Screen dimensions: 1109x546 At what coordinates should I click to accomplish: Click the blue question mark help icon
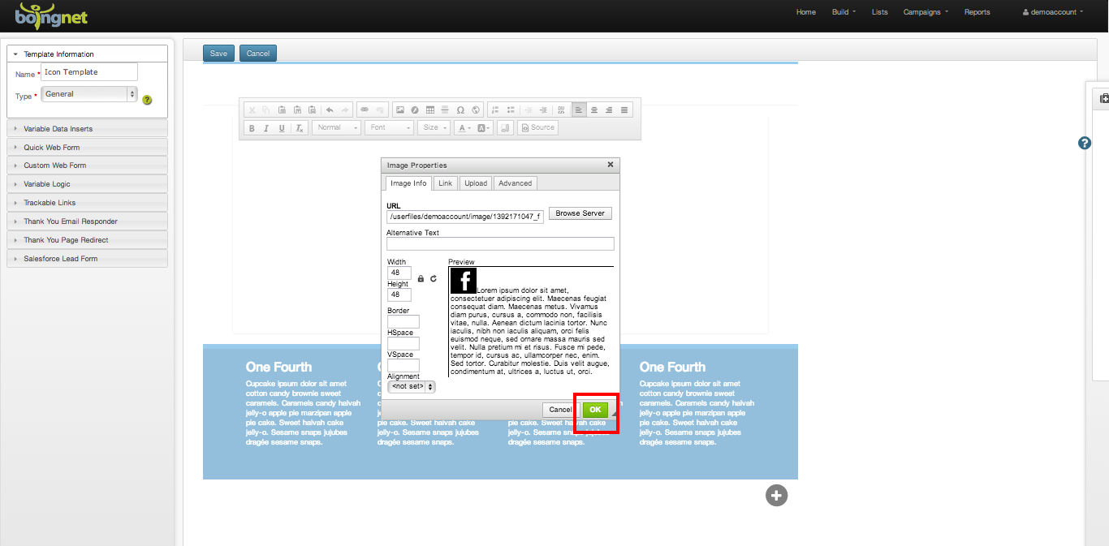click(1085, 144)
